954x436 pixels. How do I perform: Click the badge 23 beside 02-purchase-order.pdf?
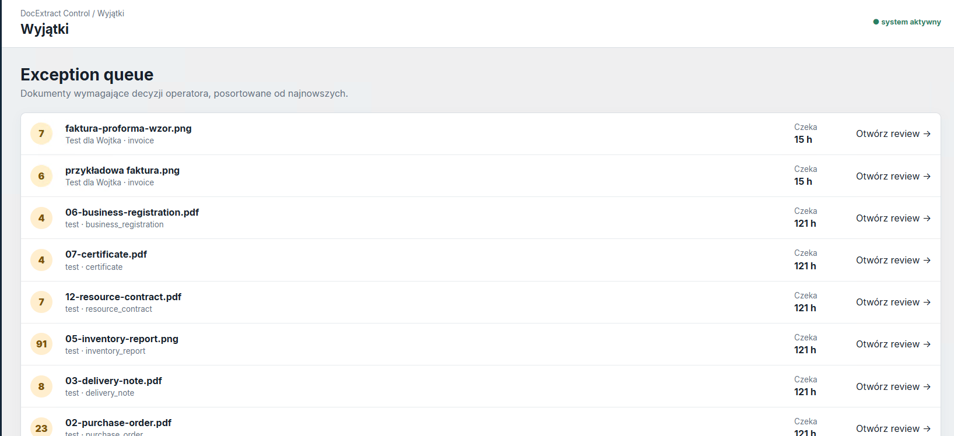(41, 428)
